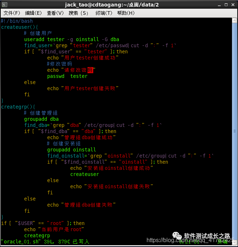
Task: Click the scrollbar down arrow
Action: click(x=234, y=242)
